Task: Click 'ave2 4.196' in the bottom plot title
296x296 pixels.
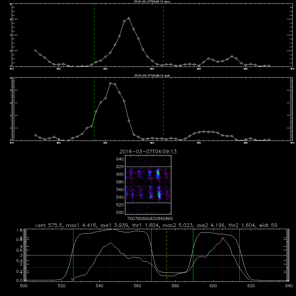Action: point(210,225)
